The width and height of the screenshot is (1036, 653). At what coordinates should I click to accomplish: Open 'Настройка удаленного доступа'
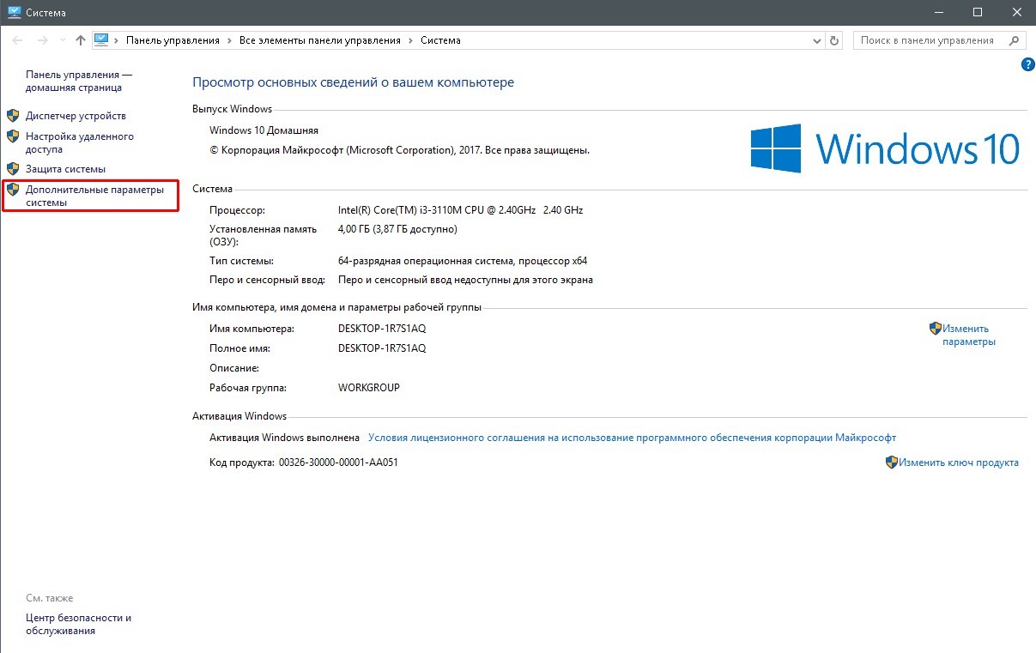click(80, 142)
